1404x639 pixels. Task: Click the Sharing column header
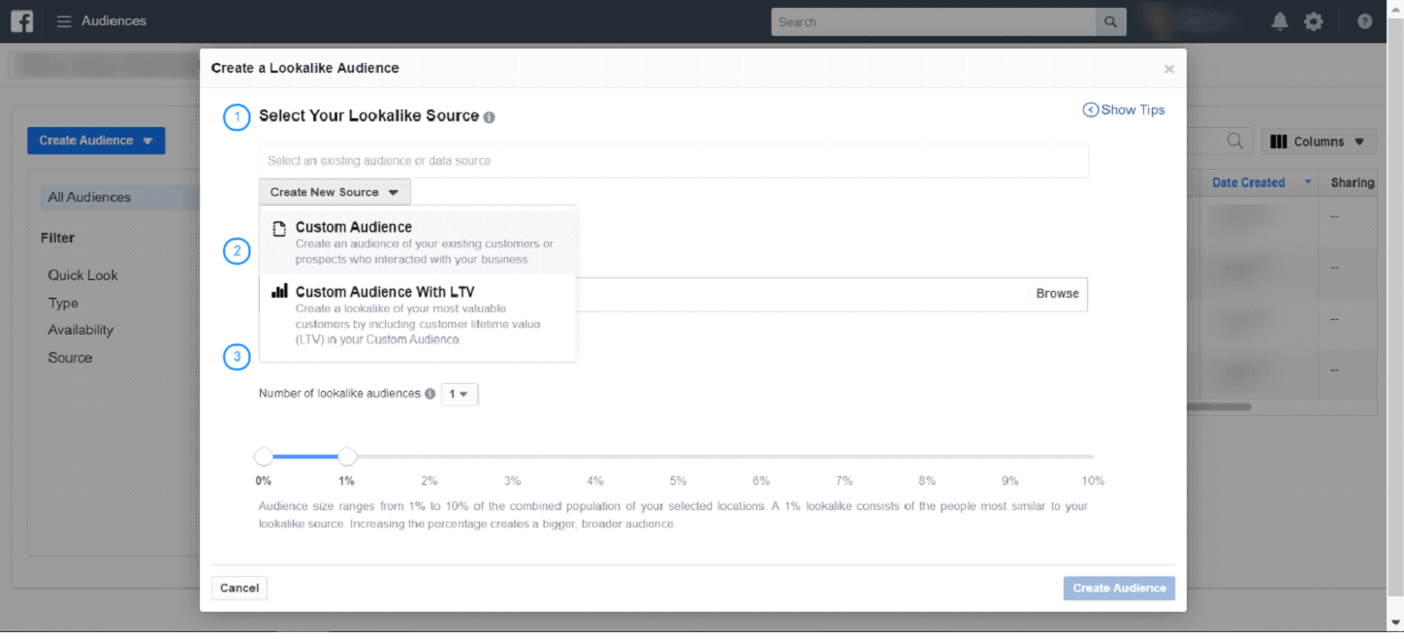click(x=1353, y=182)
